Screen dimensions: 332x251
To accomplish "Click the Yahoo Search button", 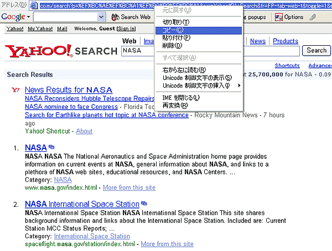I will (317, 50).
